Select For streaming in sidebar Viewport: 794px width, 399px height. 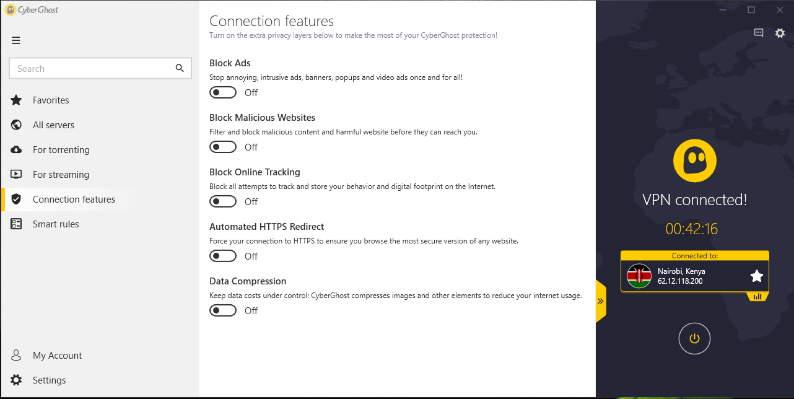[61, 175]
